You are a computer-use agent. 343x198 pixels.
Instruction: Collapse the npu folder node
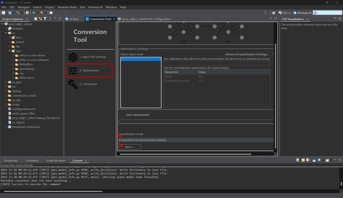(10, 51)
